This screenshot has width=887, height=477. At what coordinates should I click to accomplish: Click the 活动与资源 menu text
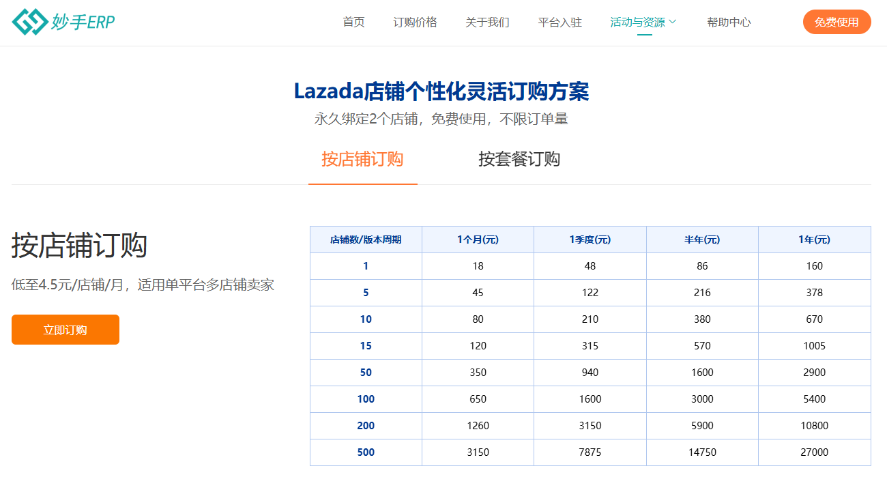[x=637, y=22]
